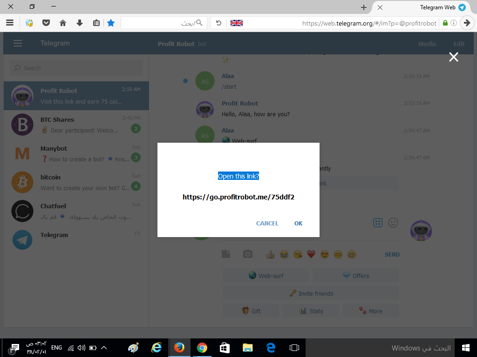Open the Windows Start menu
This screenshot has height=357, width=477.
465,348
